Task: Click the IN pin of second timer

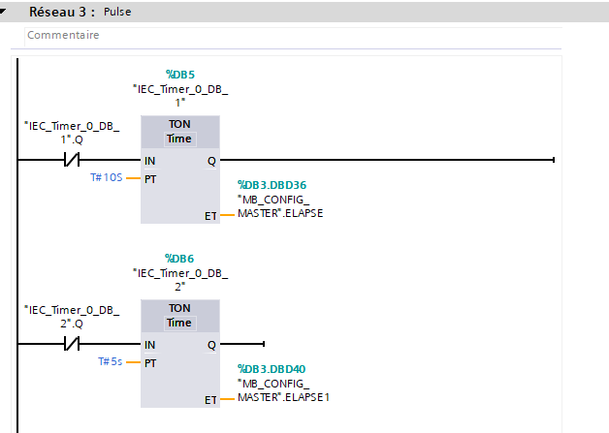Action: (149, 345)
